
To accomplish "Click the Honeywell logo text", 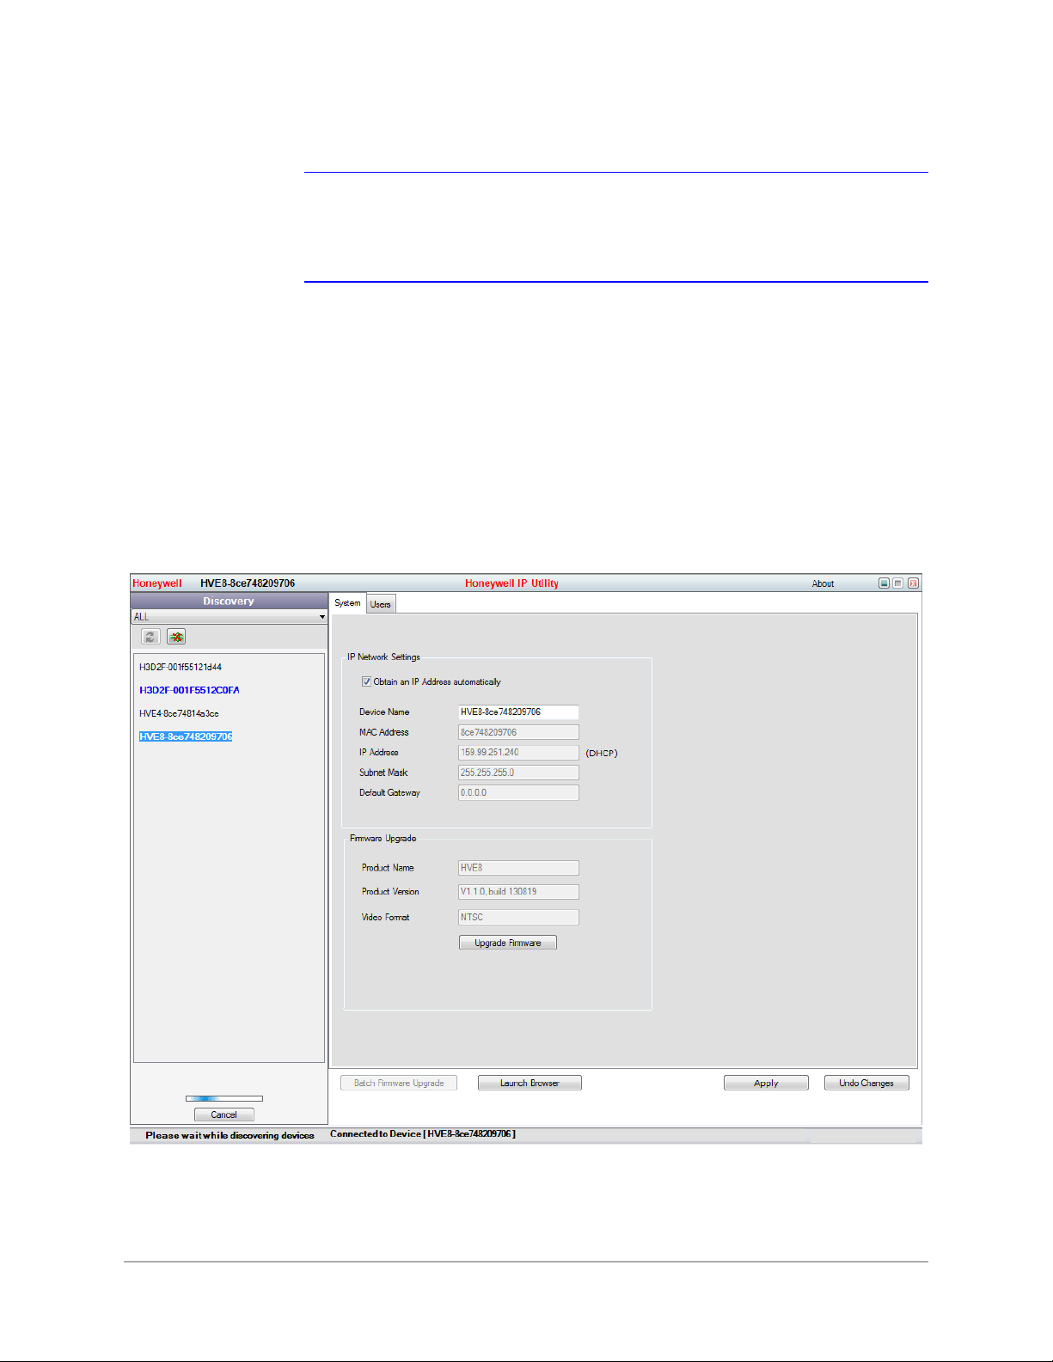I will [x=157, y=583].
